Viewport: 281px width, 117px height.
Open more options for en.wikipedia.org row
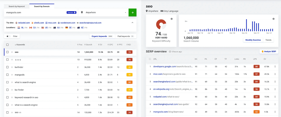(x=275, y=89)
